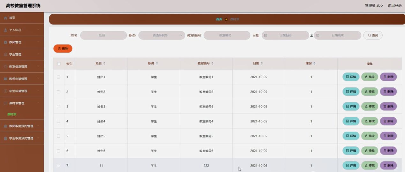Check the checkbox for row 姓名3
This screenshot has height=172, width=405.
click(x=58, y=107)
